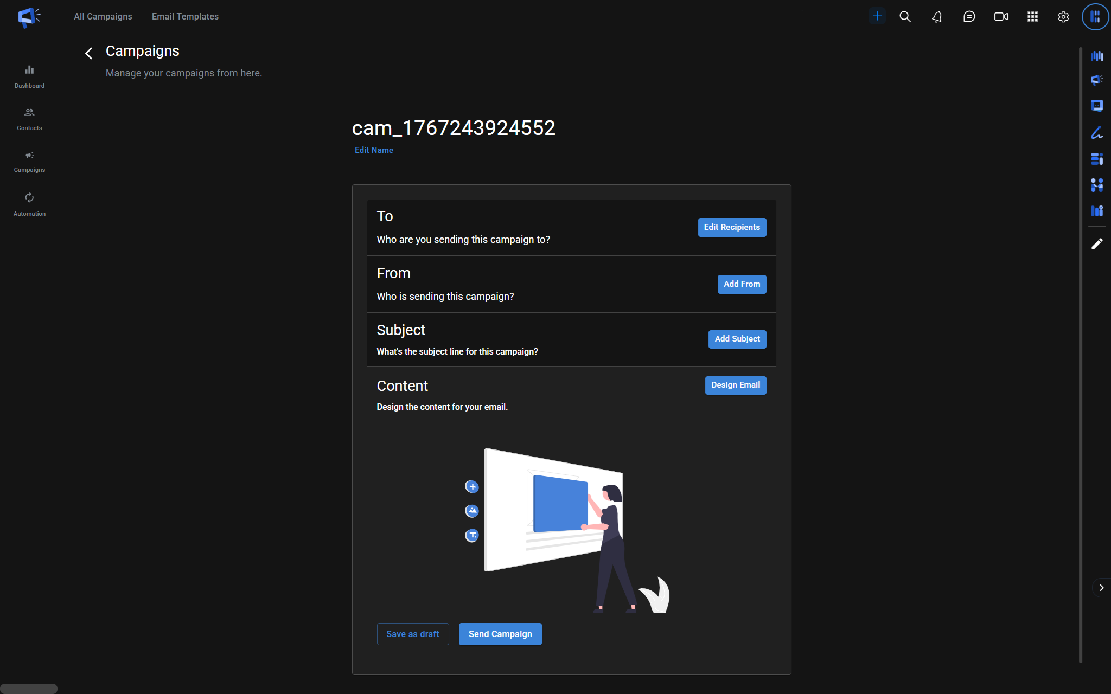Click the video camera icon
Viewport: 1111px width, 694px height.
coord(1001,17)
